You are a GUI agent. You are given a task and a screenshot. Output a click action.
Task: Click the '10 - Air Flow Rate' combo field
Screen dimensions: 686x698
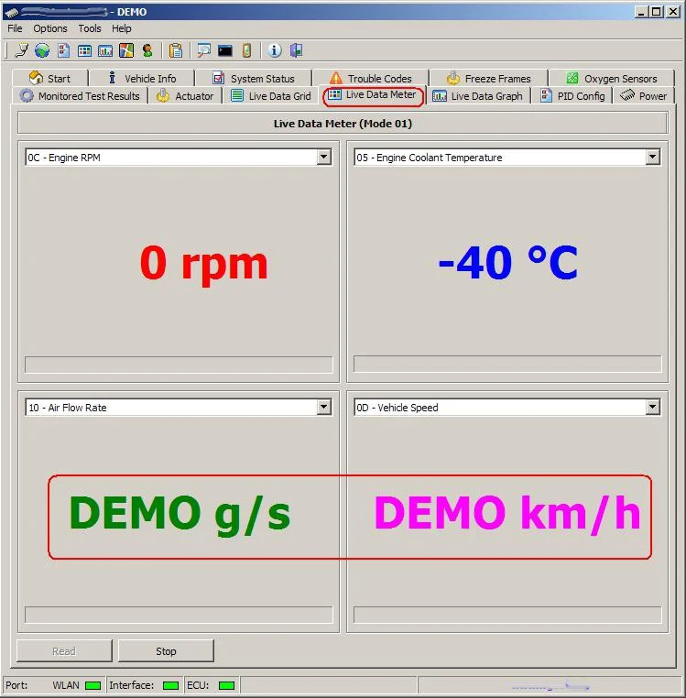pos(178,408)
